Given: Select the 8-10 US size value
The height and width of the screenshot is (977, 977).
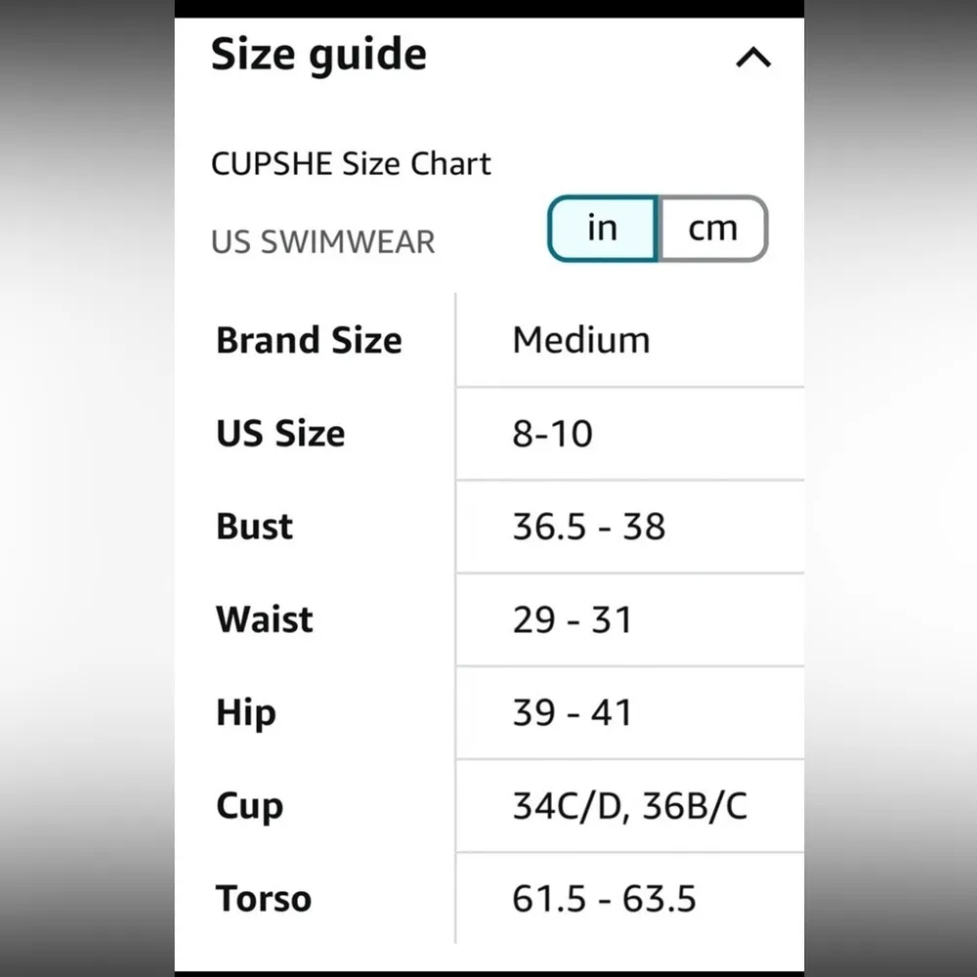Looking at the screenshot, I should (552, 433).
